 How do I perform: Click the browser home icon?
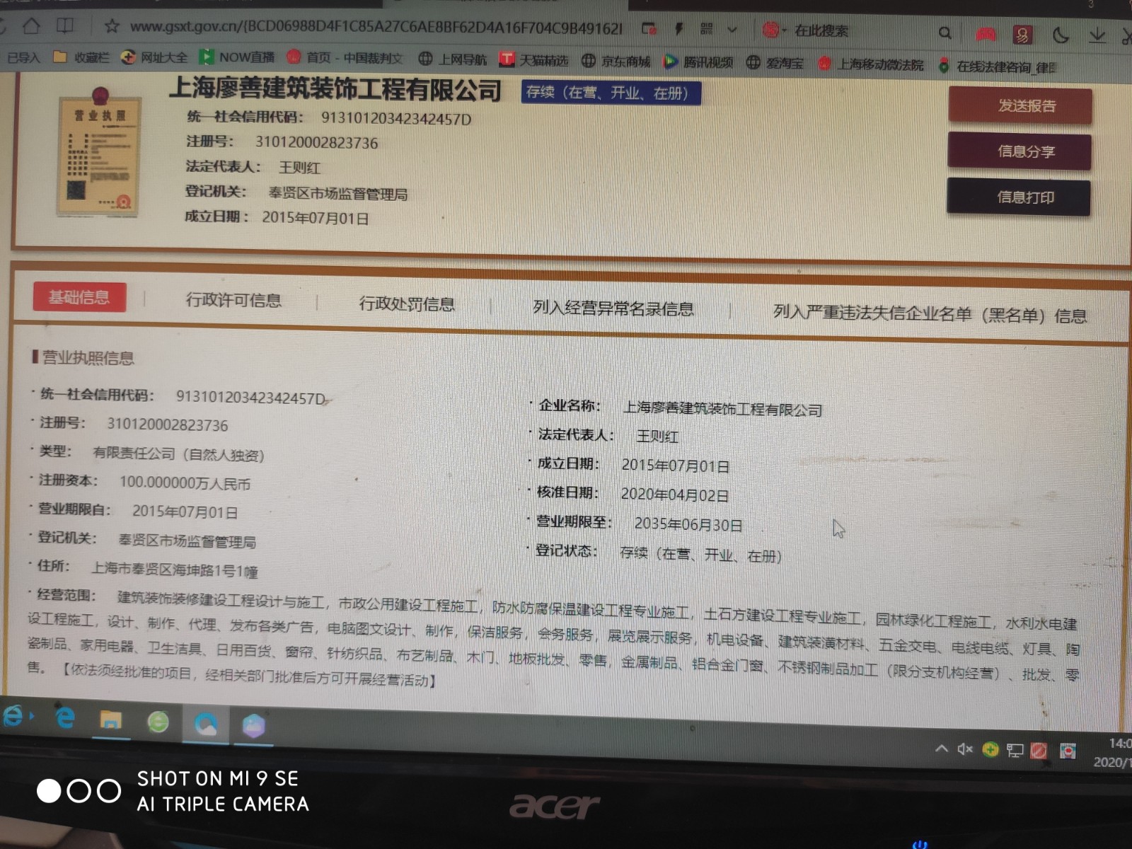31,27
